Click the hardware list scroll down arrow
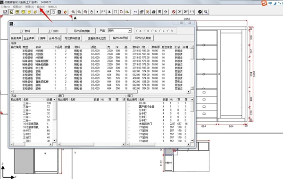The width and height of the screenshot is (283, 179). pos(54,140)
